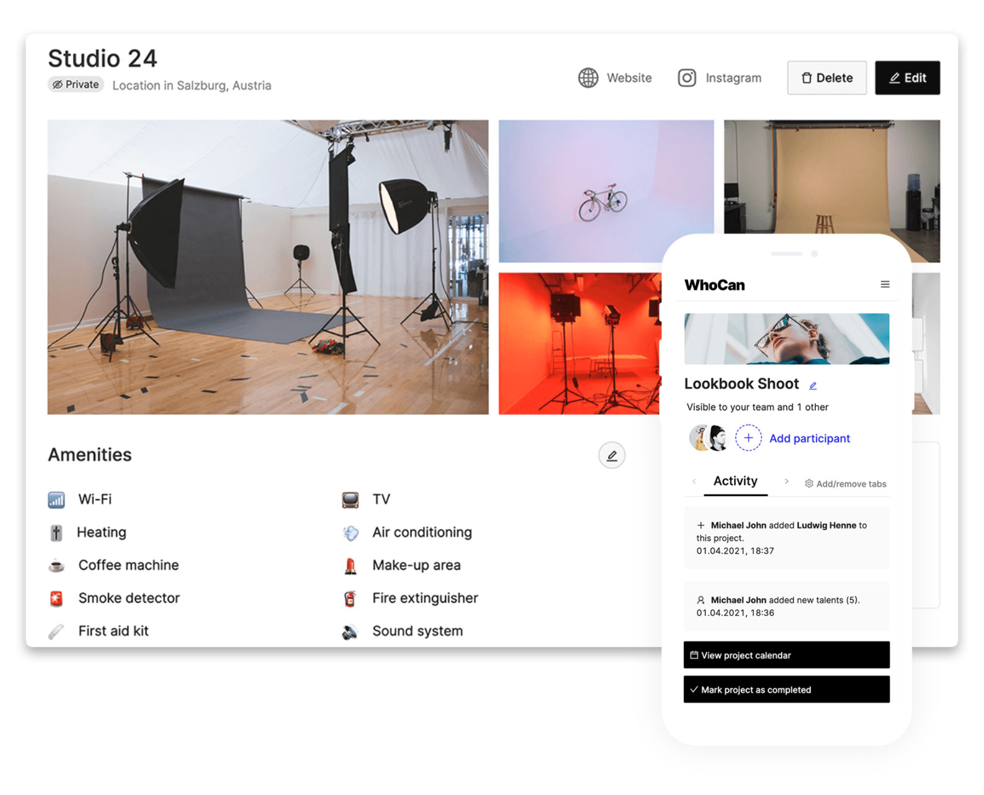Click the plus circle to add participant

(x=748, y=438)
